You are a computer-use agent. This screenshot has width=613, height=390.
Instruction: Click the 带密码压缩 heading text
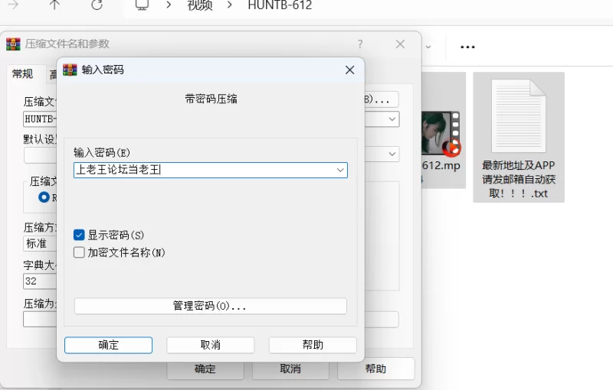pyautogui.click(x=211, y=99)
